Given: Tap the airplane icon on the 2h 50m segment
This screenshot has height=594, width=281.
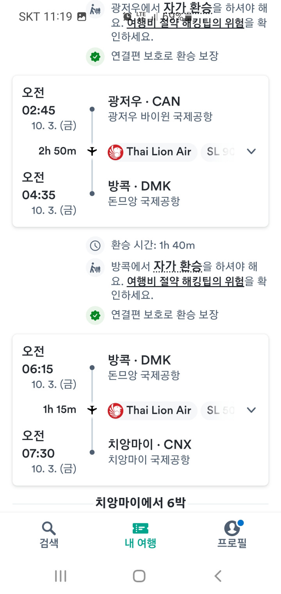Looking at the screenshot, I should (x=92, y=151).
